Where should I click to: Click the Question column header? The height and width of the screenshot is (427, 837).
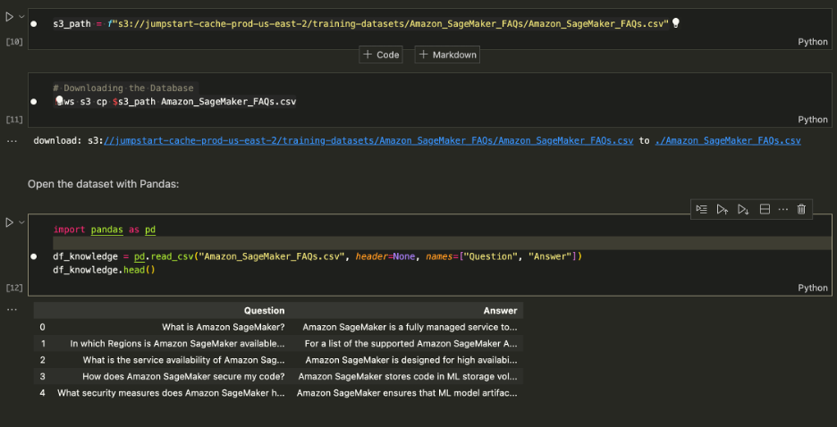264,310
